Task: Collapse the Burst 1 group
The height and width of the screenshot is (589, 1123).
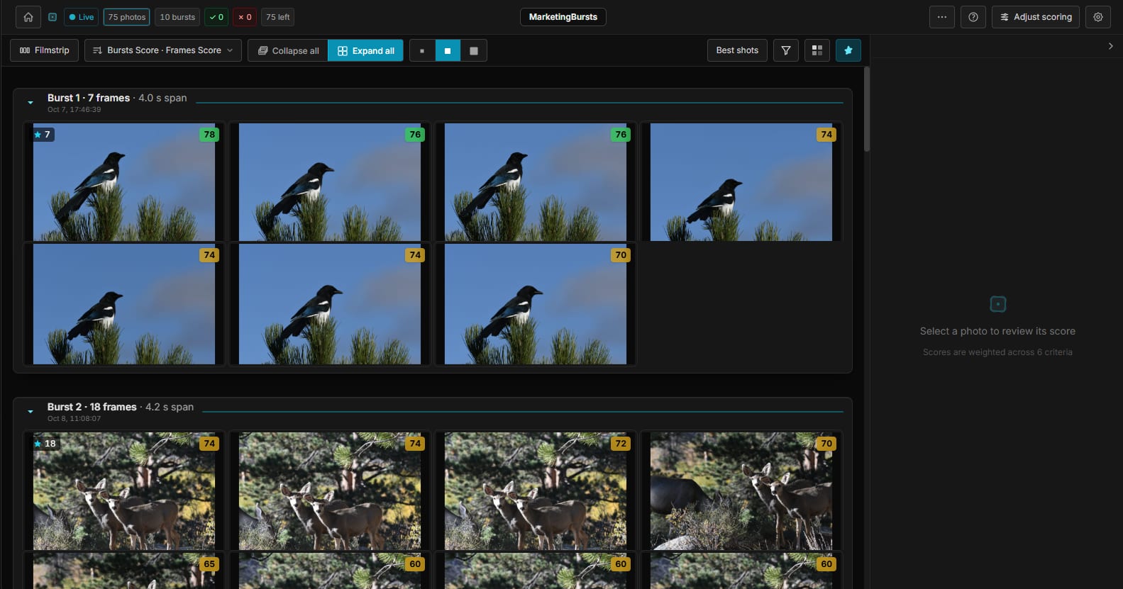Action: point(31,103)
